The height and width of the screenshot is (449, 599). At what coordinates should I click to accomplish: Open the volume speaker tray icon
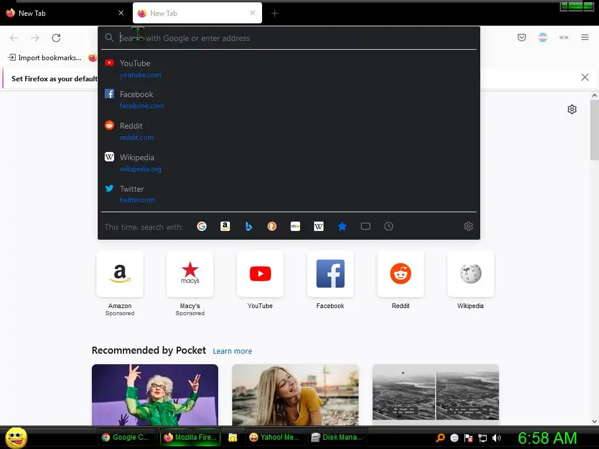[x=497, y=438]
